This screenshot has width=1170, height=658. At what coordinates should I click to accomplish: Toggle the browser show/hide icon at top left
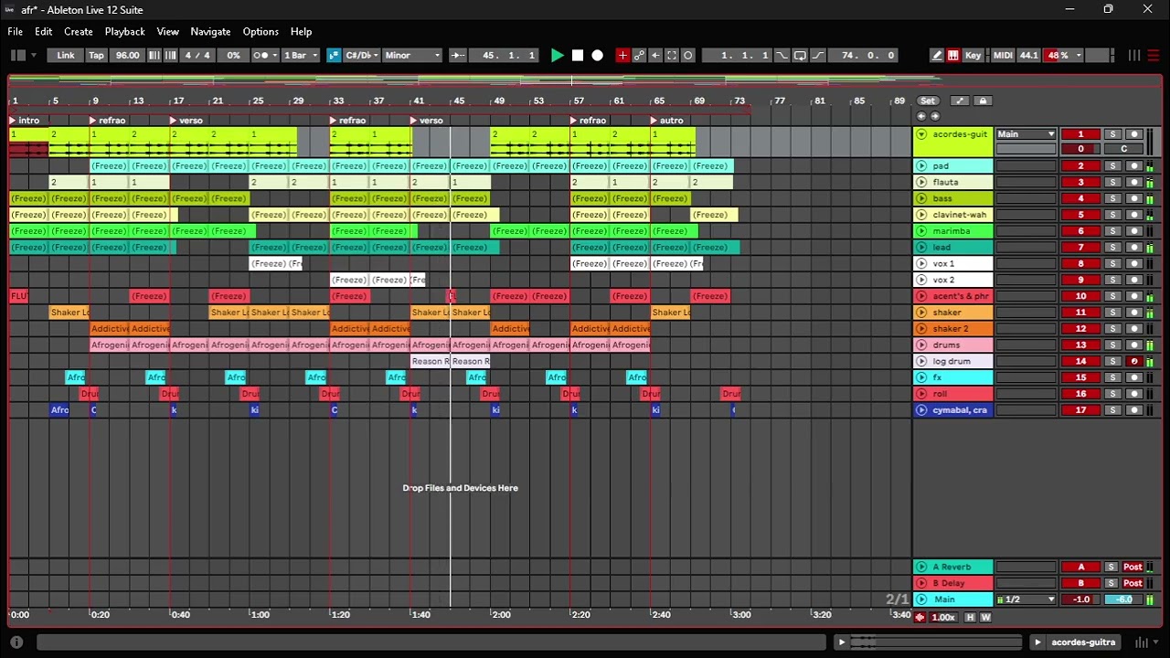pyautogui.click(x=17, y=56)
